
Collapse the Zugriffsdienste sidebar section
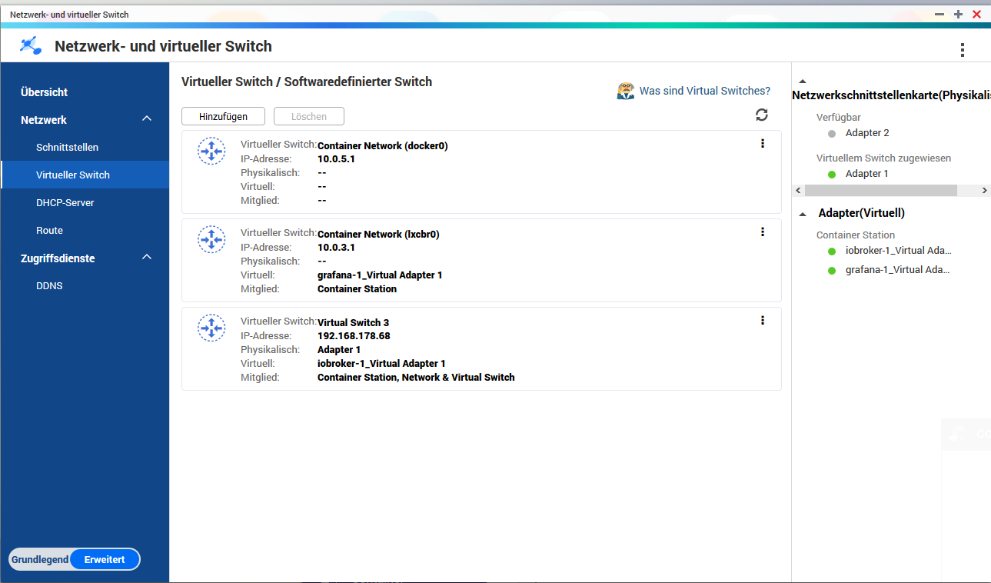click(147, 258)
